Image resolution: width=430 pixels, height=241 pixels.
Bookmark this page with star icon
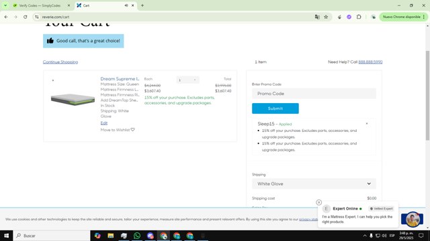coord(326,17)
